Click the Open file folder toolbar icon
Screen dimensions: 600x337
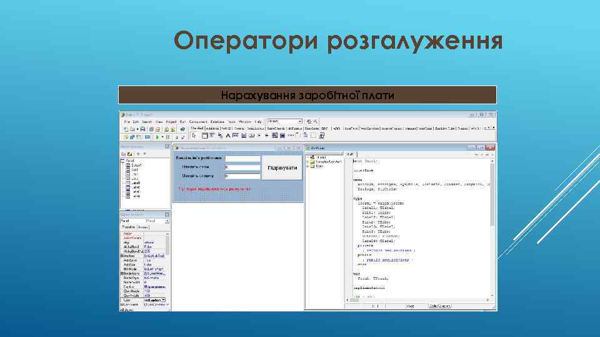click(x=132, y=129)
